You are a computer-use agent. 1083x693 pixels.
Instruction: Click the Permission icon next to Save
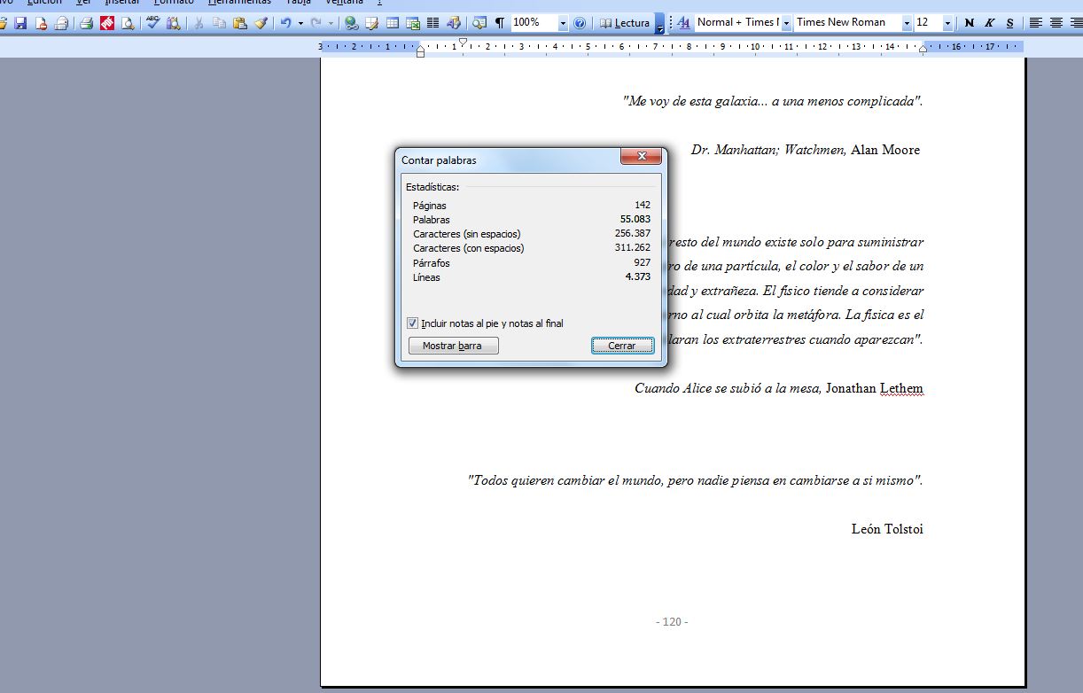pyautogui.click(x=41, y=23)
